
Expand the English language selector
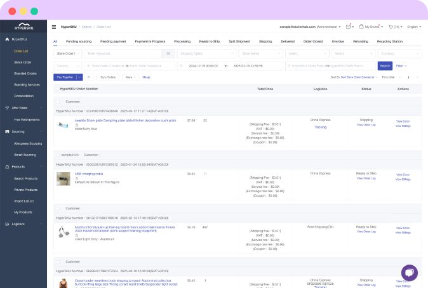click(x=414, y=27)
